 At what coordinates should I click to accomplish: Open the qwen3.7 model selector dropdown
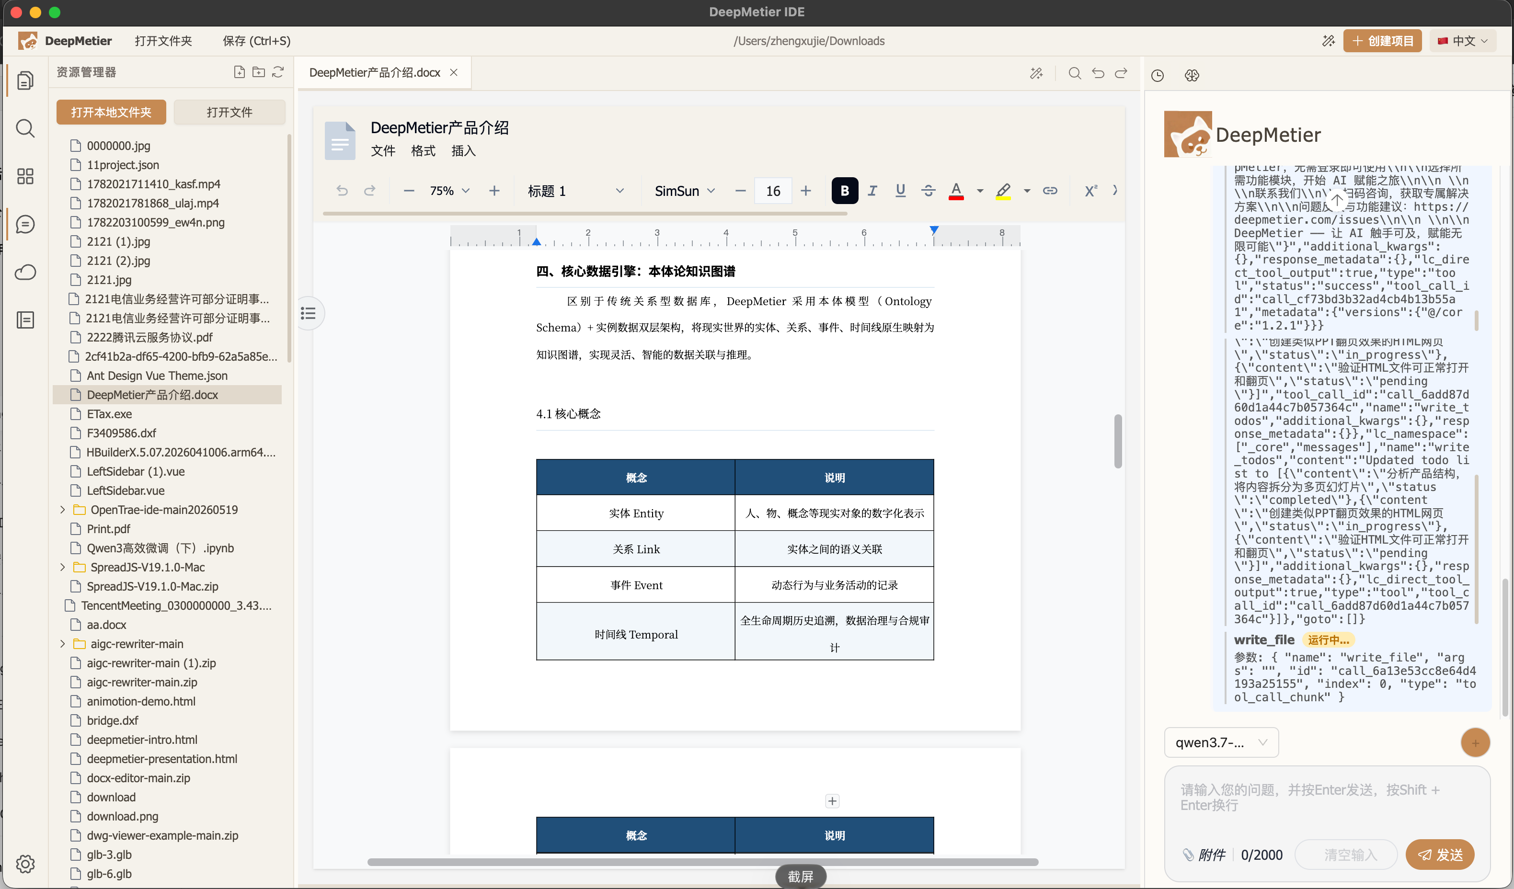click(1221, 742)
